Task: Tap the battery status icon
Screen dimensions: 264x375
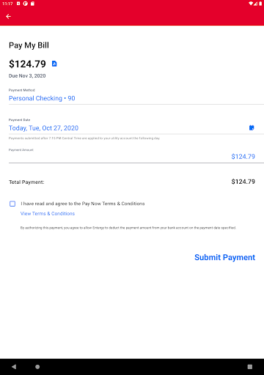Action: (x=260, y=4)
